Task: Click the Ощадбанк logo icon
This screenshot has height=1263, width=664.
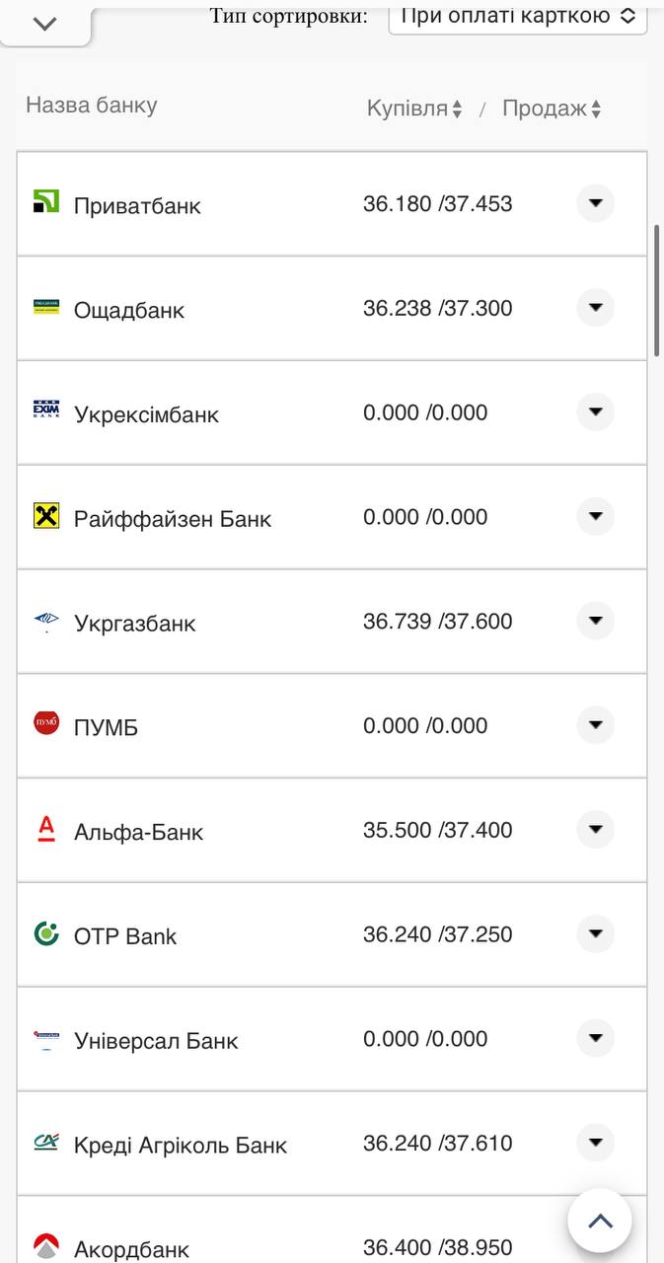Action: [46, 307]
